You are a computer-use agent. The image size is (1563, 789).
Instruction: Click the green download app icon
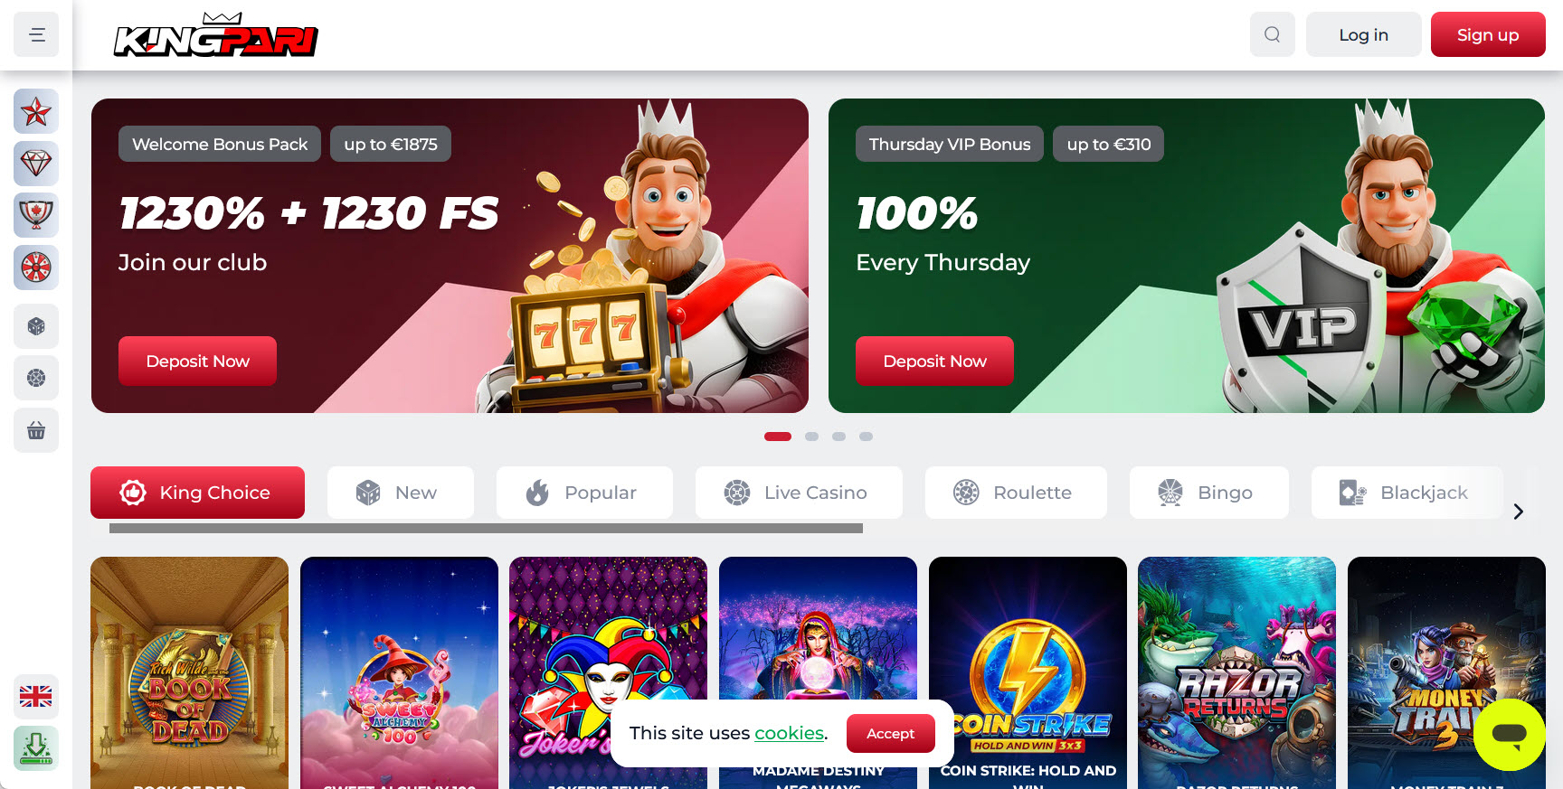point(36,748)
